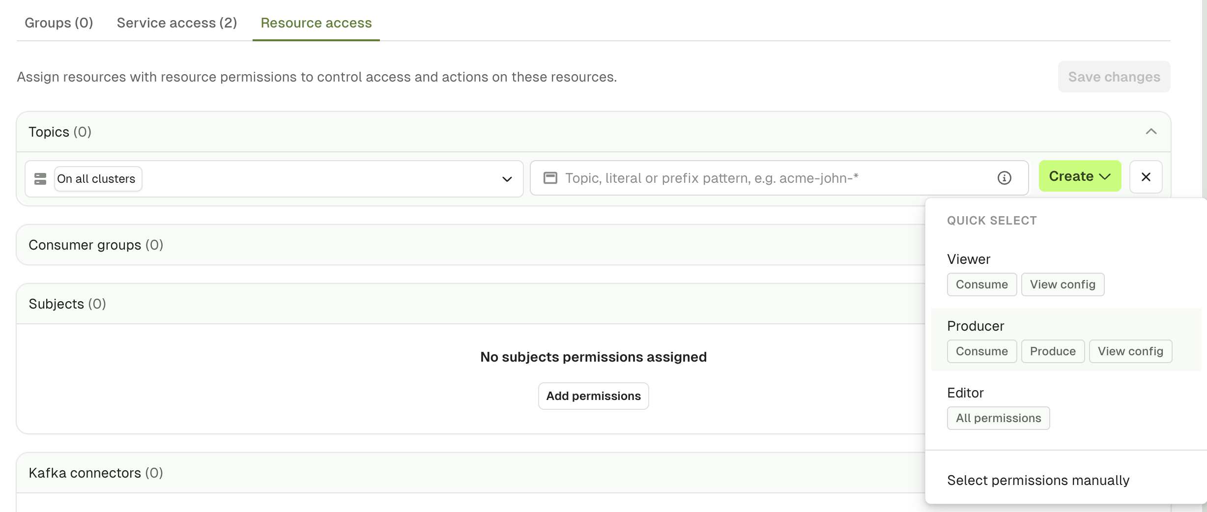This screenshot has width=1207, height=512.
Task: Click Add permissions under Subjects
Action: coord(593,396)
